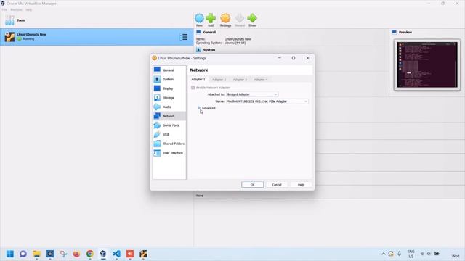465x261 pixels.
Task: Launch Google Chrome from the taskbar
Action: click(90, 254)
